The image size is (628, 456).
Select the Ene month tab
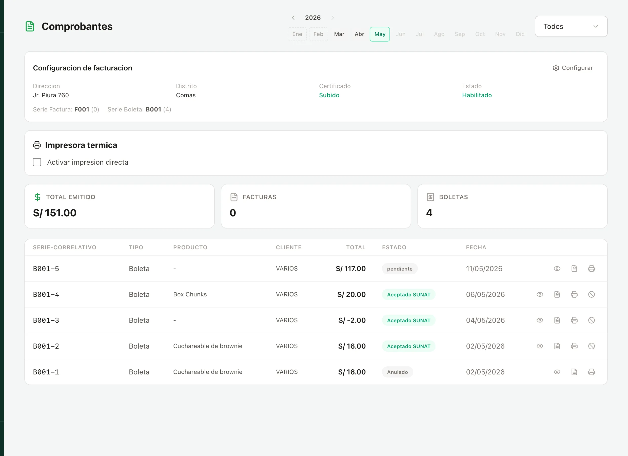(297, 34)
